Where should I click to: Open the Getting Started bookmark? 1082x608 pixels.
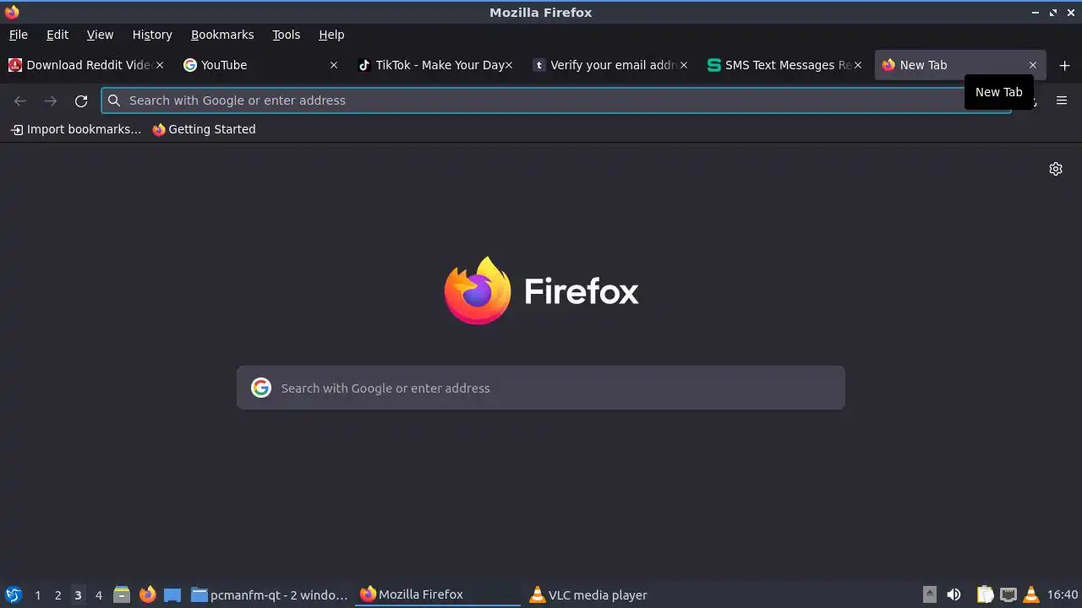(204, 129)
